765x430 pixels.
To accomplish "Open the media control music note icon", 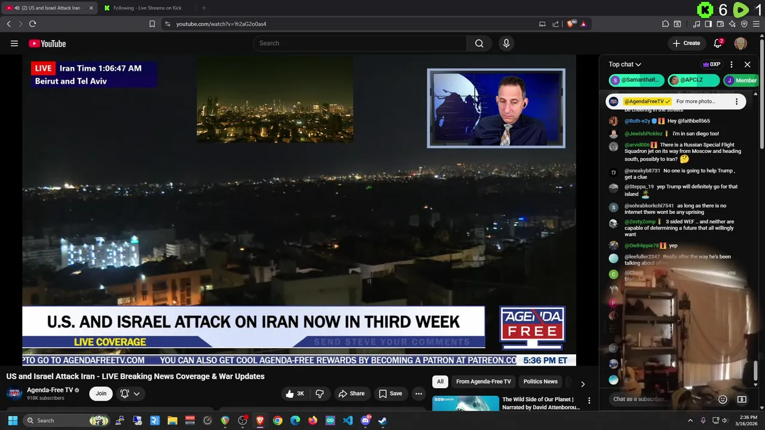I will (x=697, y=24).
